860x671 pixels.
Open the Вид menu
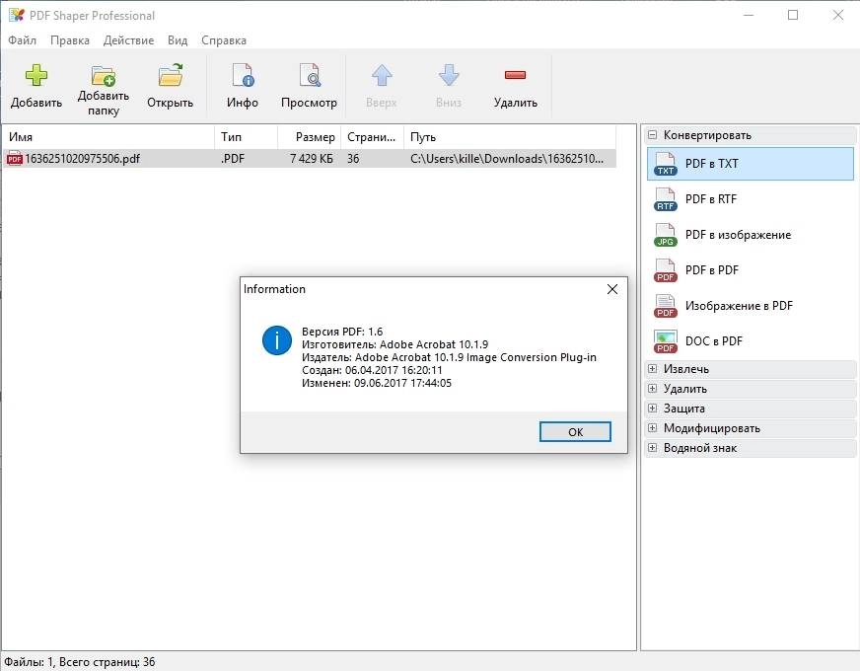[178, 40]
